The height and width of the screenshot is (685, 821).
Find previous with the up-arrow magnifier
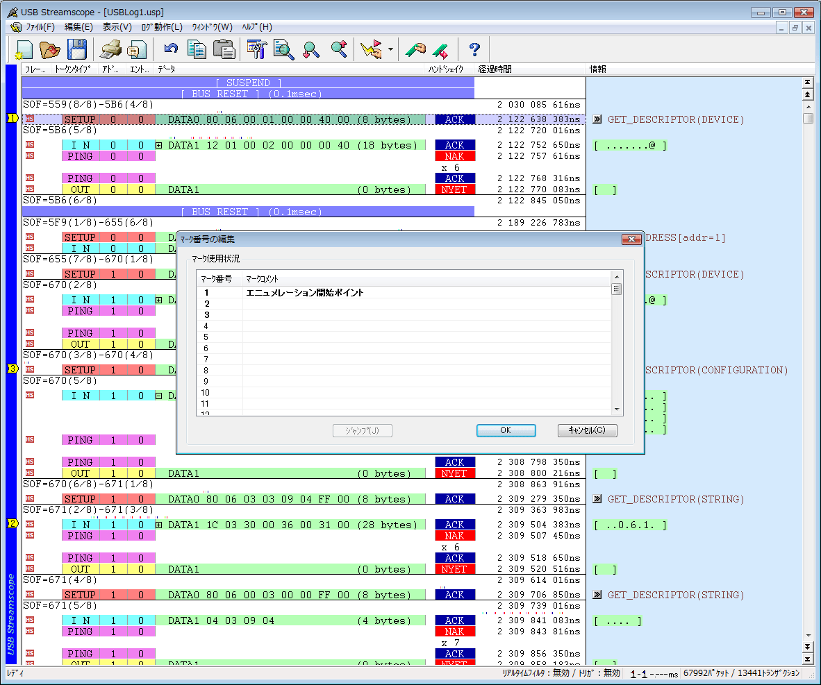[339, 49]
